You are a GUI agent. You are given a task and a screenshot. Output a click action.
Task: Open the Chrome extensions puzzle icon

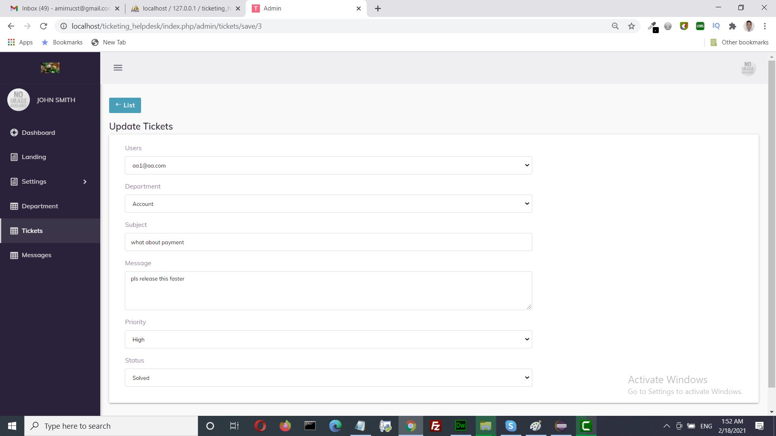coord(732,26)
